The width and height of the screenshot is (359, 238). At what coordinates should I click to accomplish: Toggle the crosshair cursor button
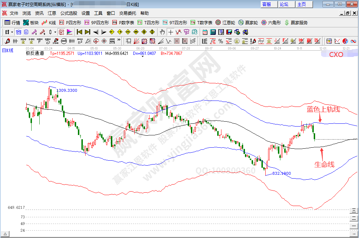point(171,32)
